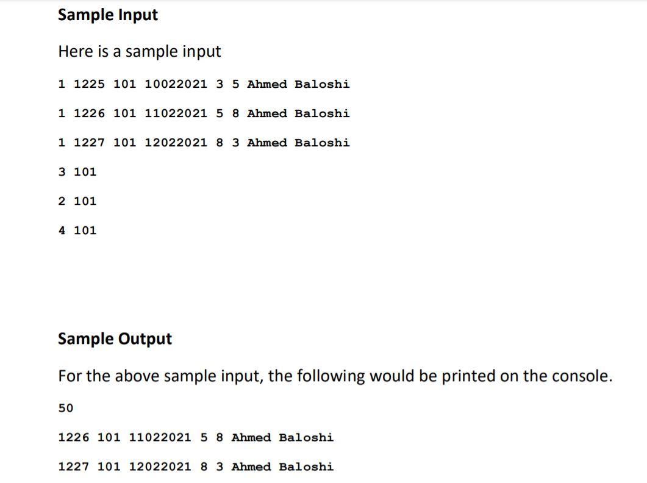The image size is (647, 483).
Task: Click the output line starting with 1227
Action: (196, 467)
